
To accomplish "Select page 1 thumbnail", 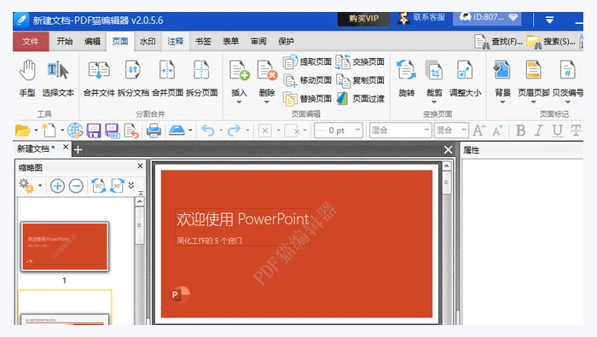I will (x=65, y=247).
